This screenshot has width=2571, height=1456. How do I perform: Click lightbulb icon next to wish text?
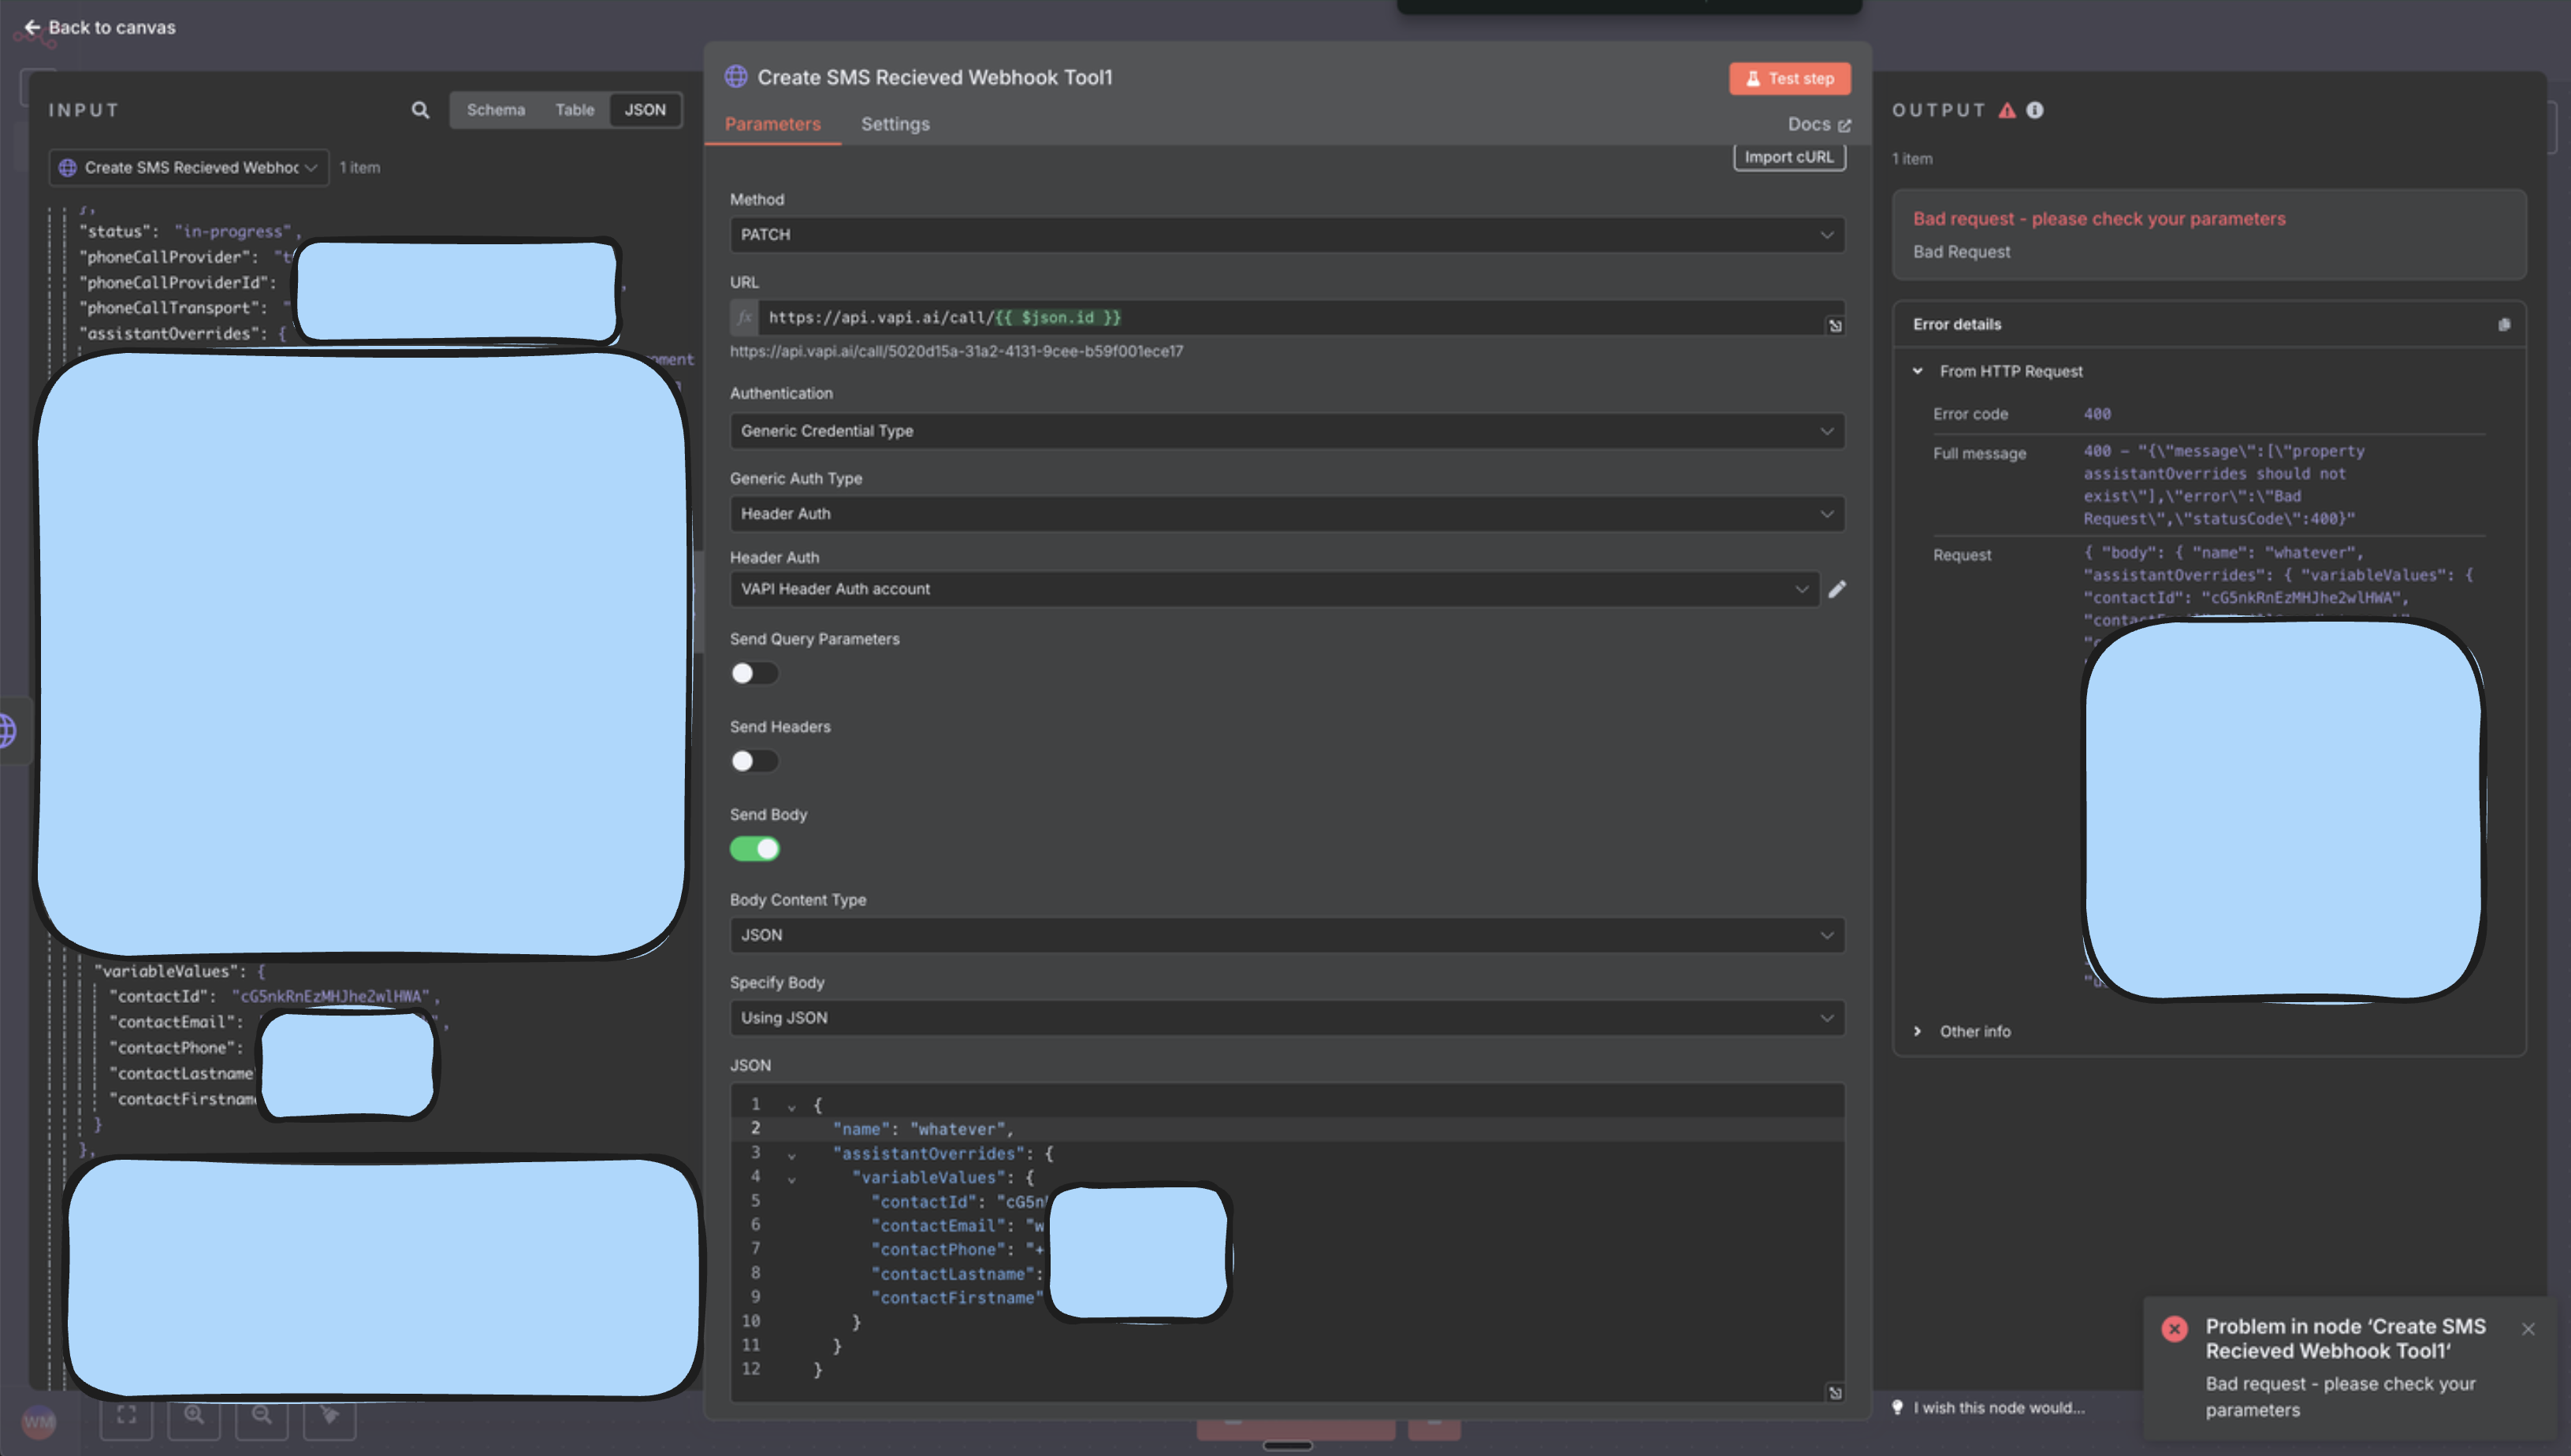pos(1897,1407)
